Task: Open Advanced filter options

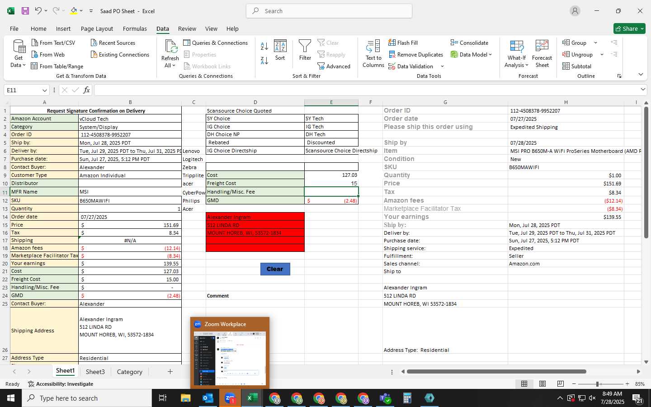Action: (334, 66)
